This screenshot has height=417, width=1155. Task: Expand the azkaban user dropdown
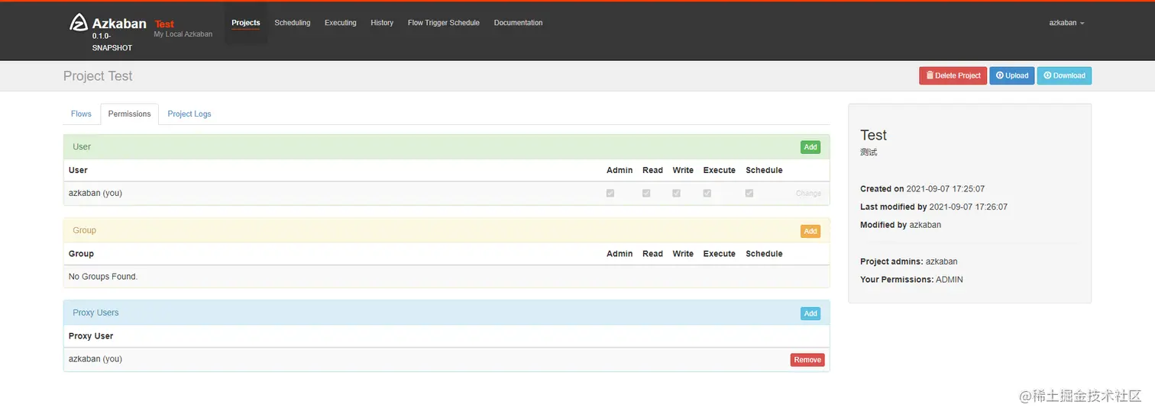coord(1066,23)
